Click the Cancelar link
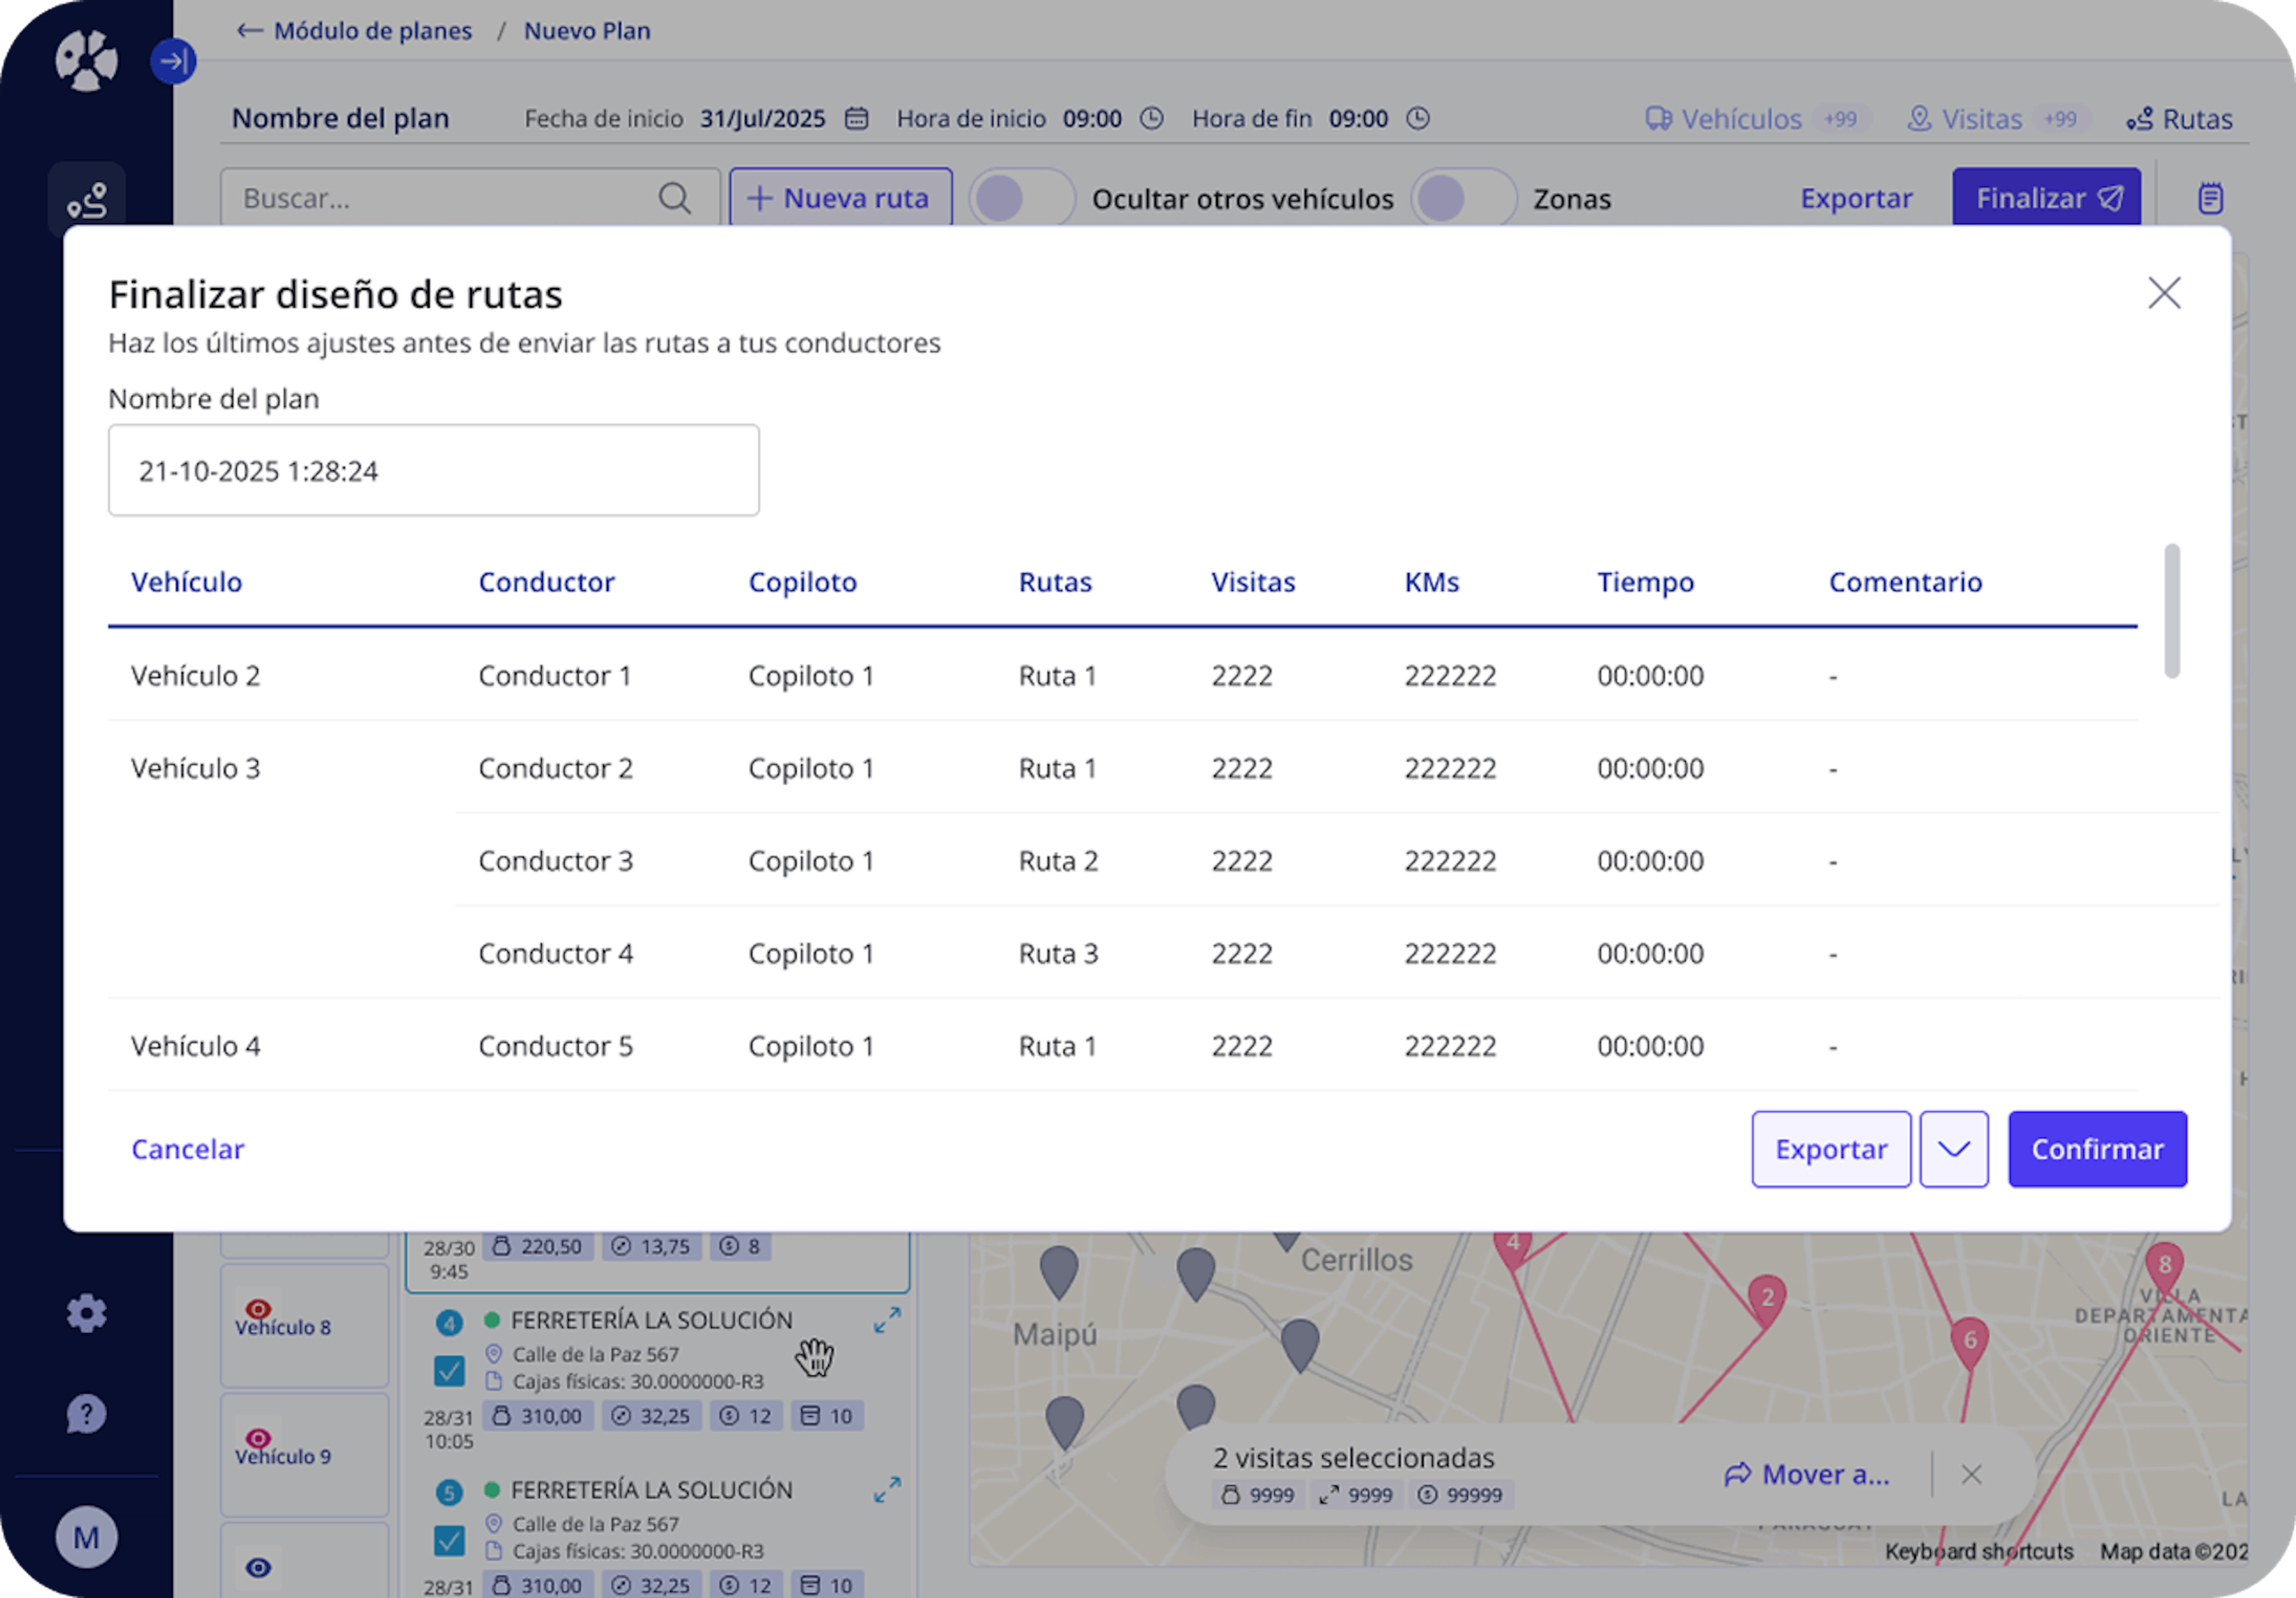Screen dimensions: 2296x1598 click(x=188, y=1149)
